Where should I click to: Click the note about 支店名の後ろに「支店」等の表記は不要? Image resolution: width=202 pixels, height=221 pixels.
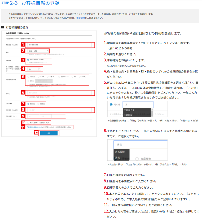[147, 164]
